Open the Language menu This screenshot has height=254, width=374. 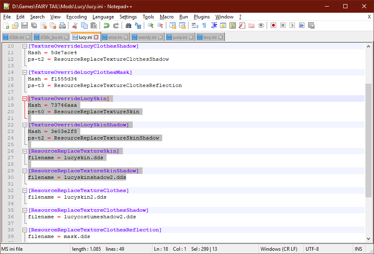pos(103,17)
